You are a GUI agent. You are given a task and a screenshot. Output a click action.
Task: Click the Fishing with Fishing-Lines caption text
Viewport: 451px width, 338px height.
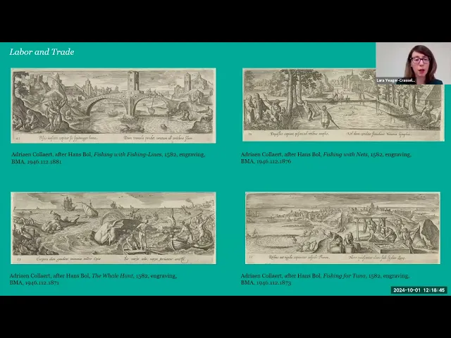(108, 158)
